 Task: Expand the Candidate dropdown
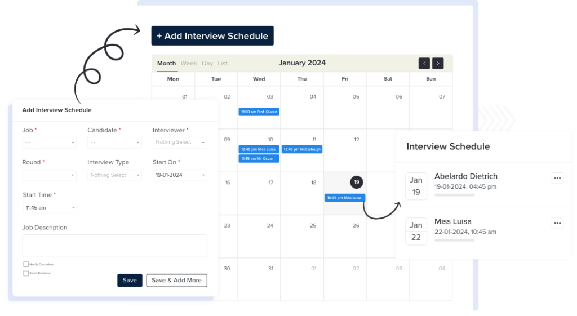tap(114, 143)
